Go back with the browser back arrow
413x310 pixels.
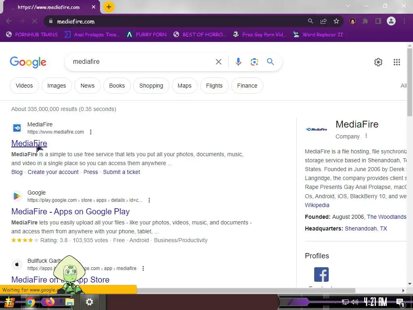click(x=9, y=21)
